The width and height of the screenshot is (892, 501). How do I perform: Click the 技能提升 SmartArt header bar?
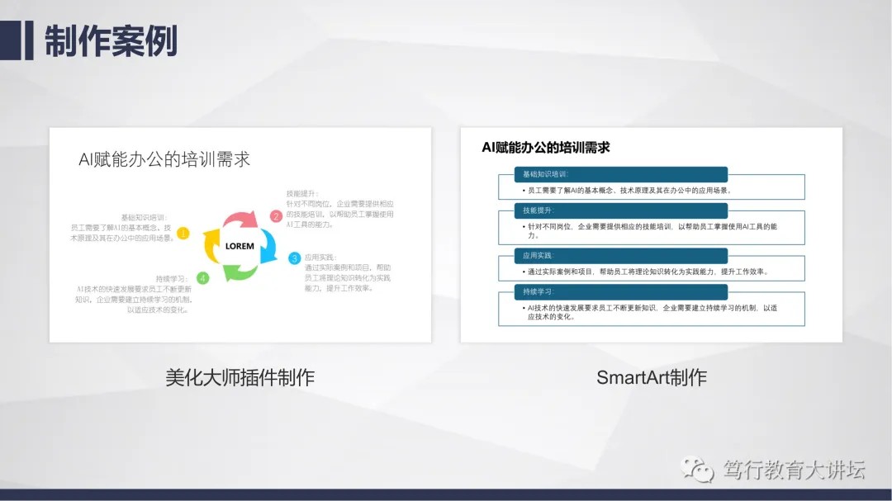pos(613,210)
